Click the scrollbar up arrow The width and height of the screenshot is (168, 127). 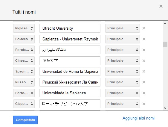(165, 23)
